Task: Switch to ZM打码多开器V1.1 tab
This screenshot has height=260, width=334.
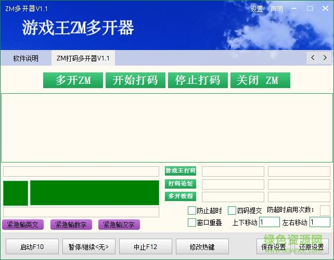Action: [83, 58]
